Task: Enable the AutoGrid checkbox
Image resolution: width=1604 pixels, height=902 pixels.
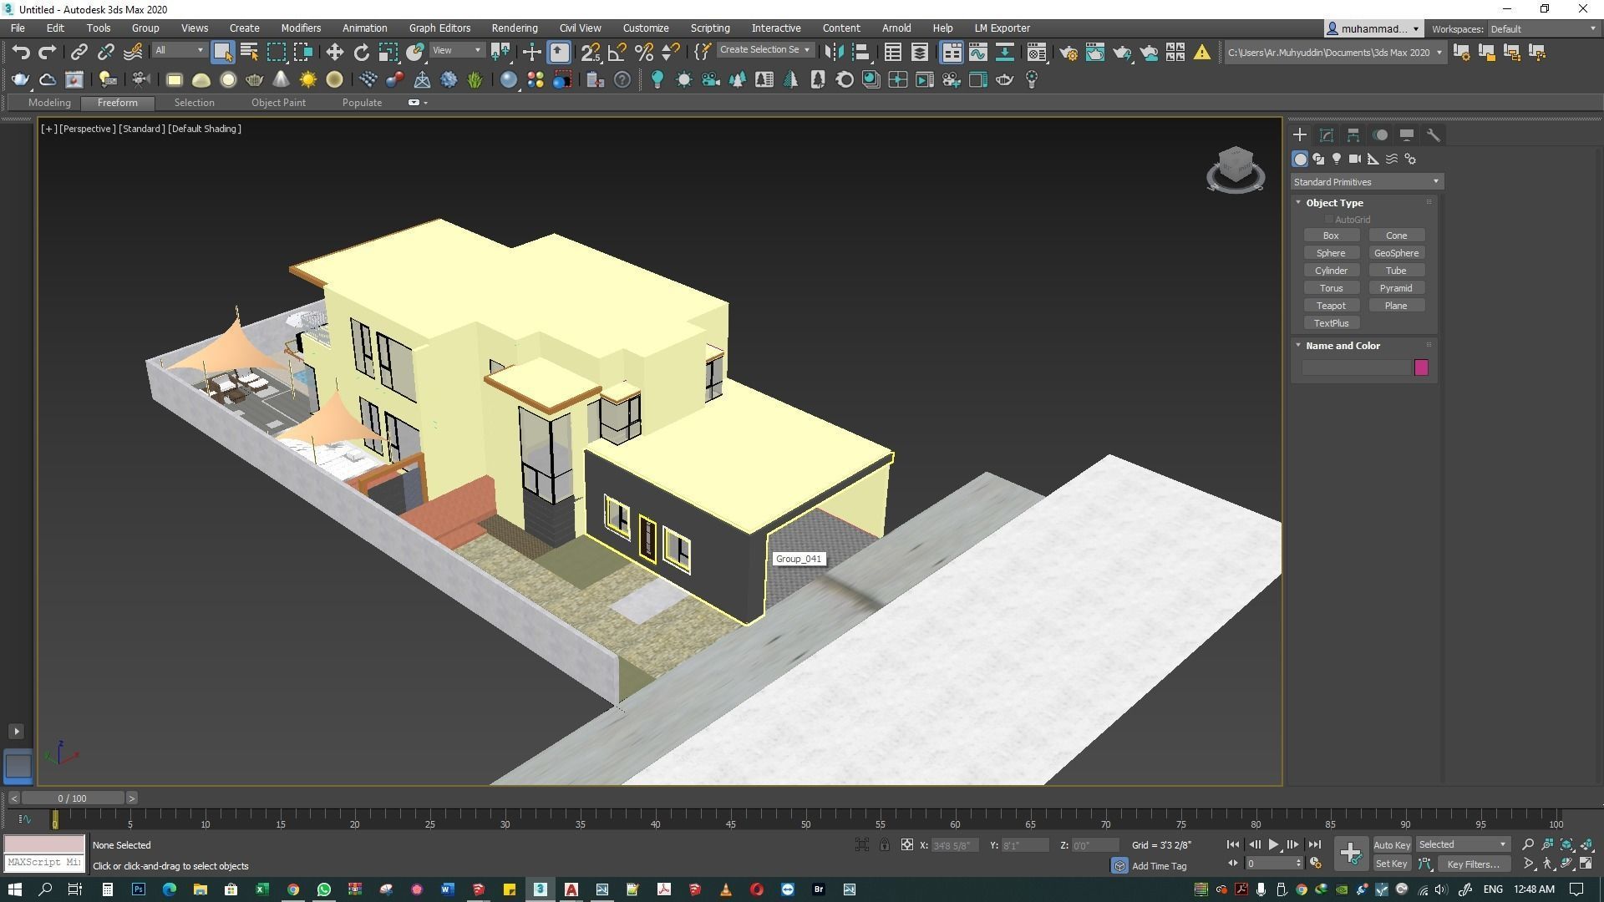Action: click(x=1328, y=220)
